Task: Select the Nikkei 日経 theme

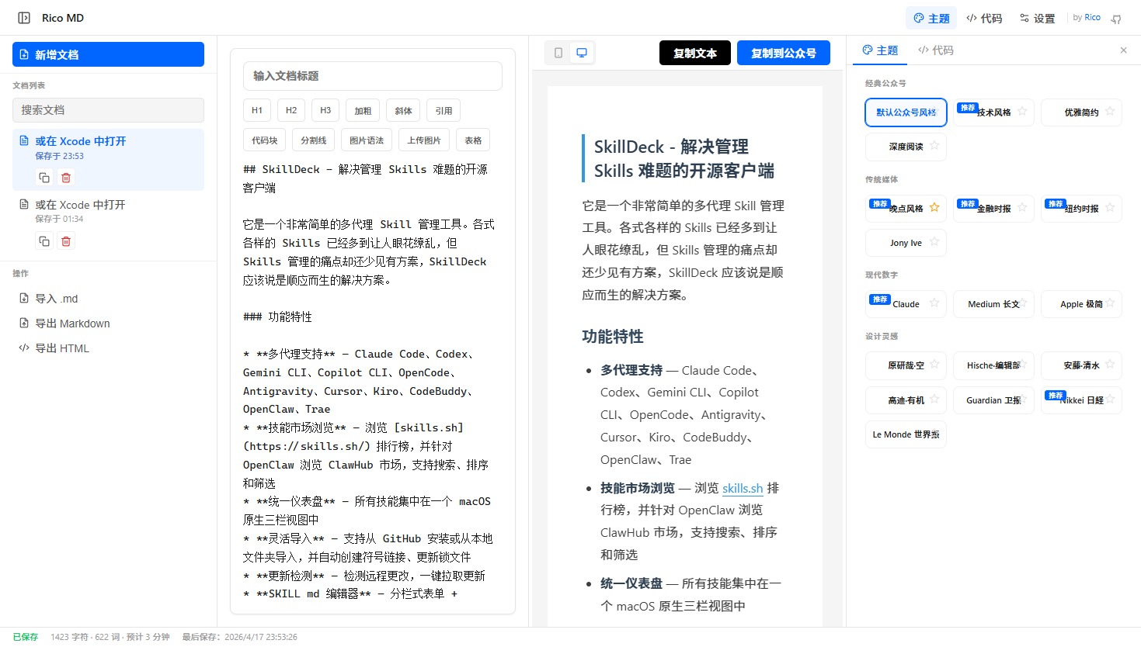Action: click(x=1081, y=400)
